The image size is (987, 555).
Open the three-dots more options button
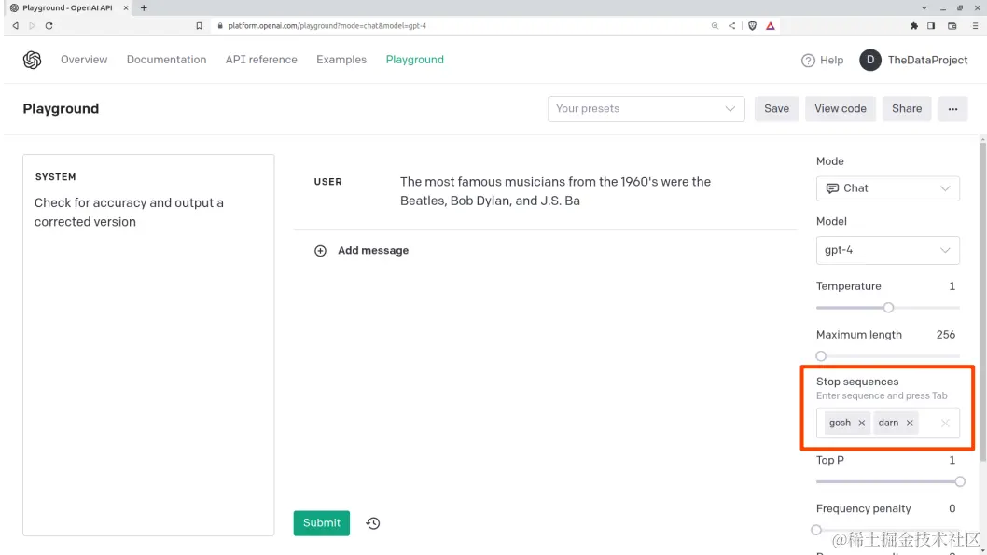(x=953, y=109)
